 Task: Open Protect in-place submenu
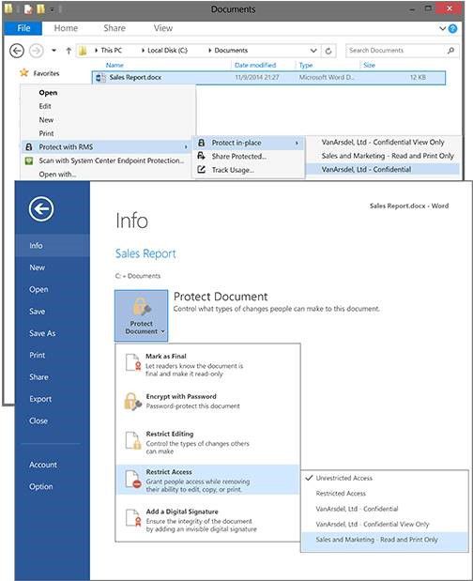pyautogui.click(x=249, y=143)
